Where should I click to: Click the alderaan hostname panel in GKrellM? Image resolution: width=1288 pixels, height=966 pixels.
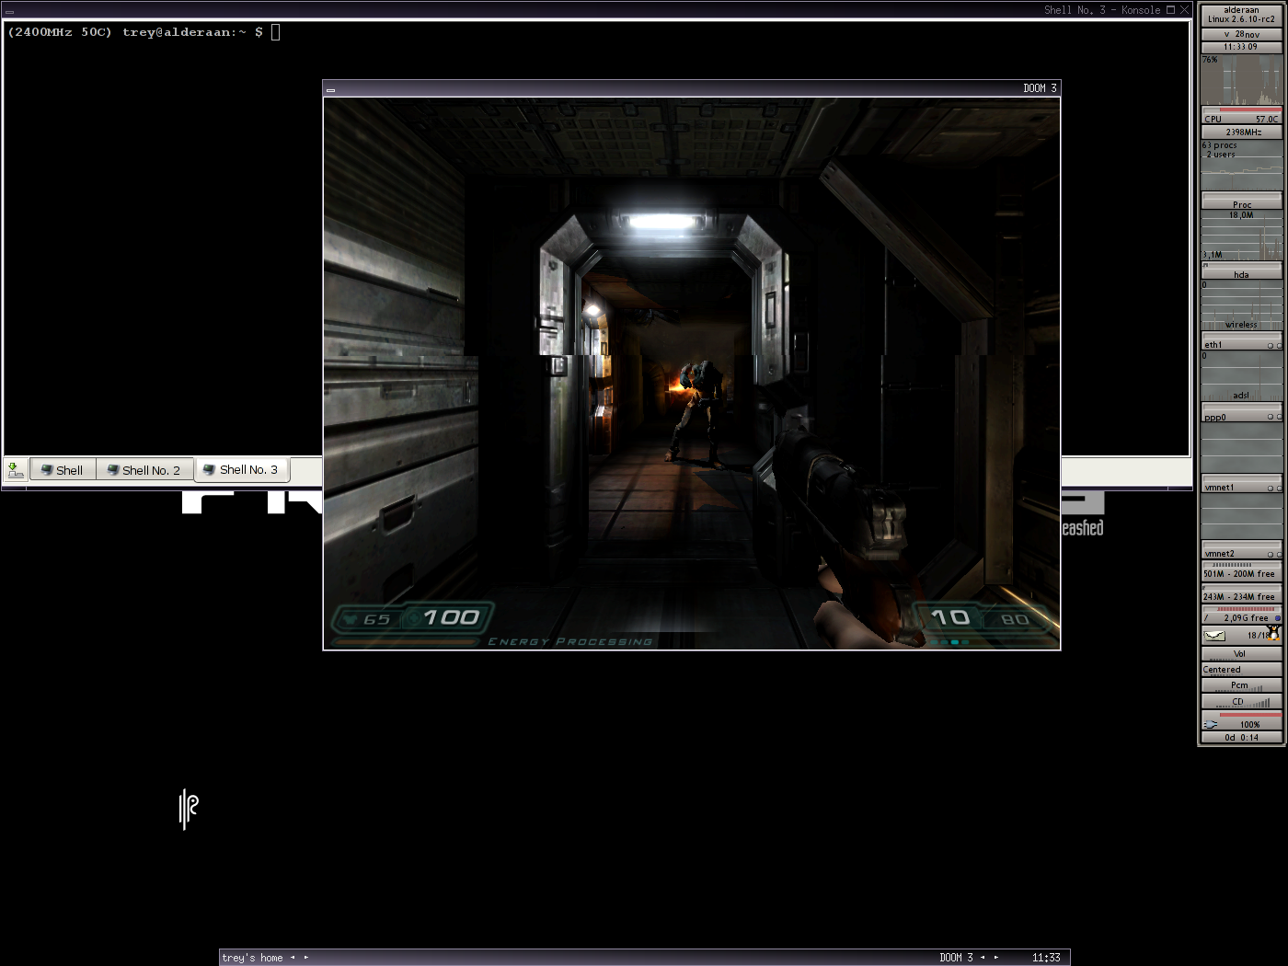1241,15
